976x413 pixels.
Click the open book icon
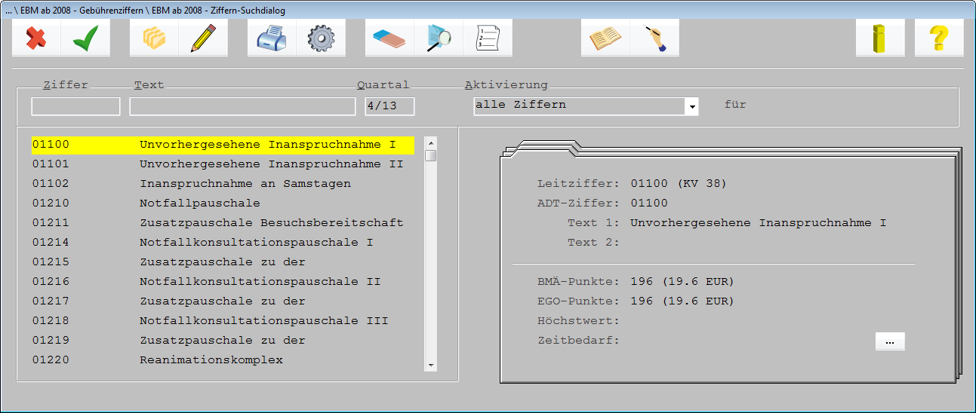coord(605,38)
